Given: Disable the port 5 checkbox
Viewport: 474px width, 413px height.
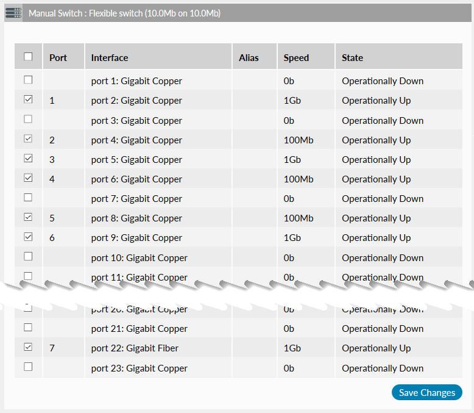Looking at the screenshot, I should point(28,159).
